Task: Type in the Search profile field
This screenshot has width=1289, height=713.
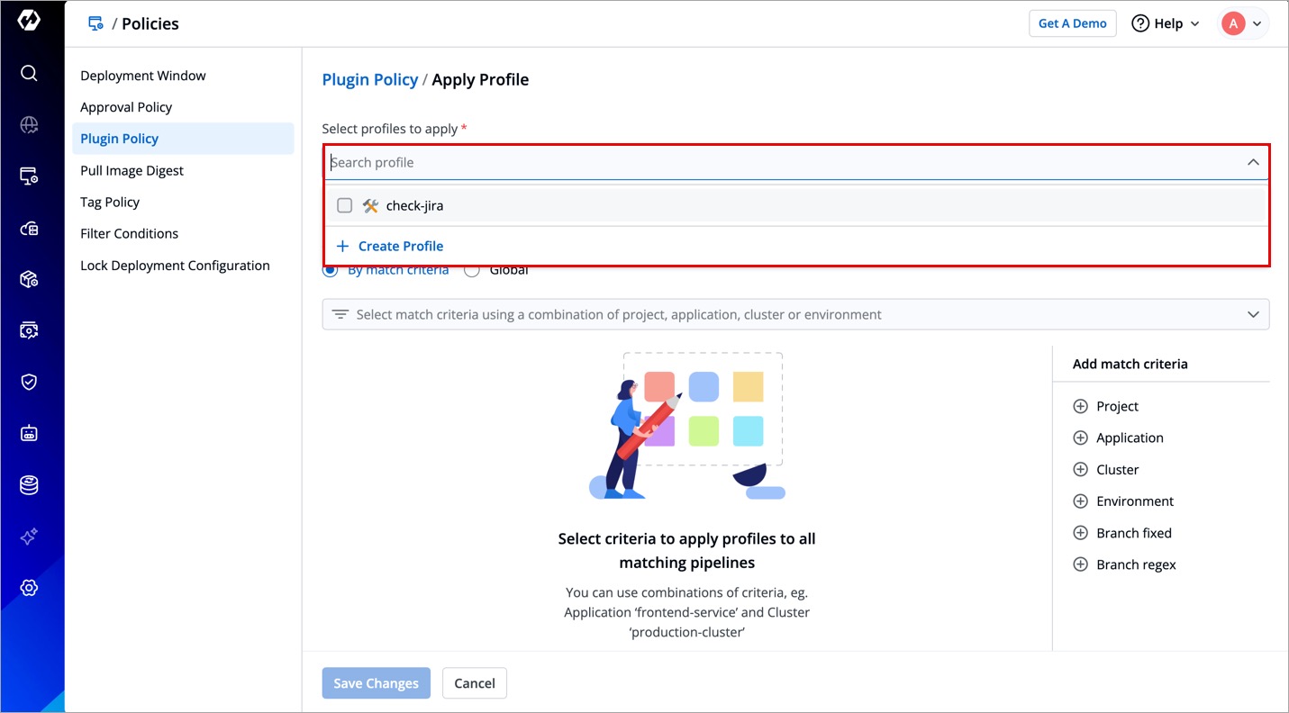Action: [775, 163]
